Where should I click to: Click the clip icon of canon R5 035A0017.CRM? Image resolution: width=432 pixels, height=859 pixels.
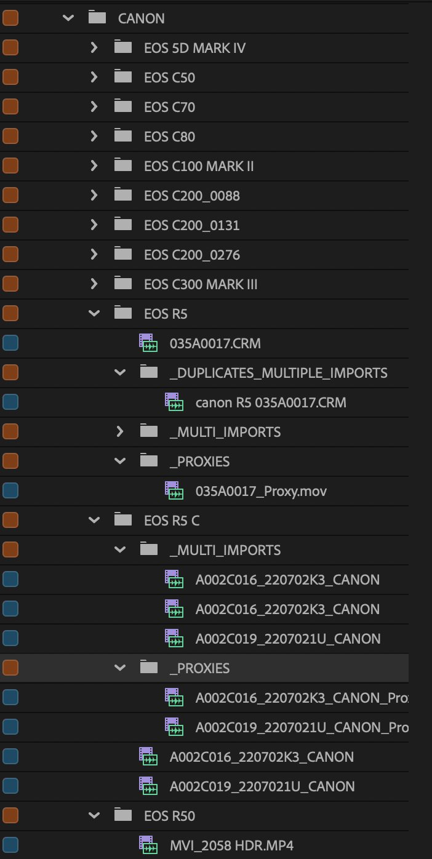pos(174,402)
